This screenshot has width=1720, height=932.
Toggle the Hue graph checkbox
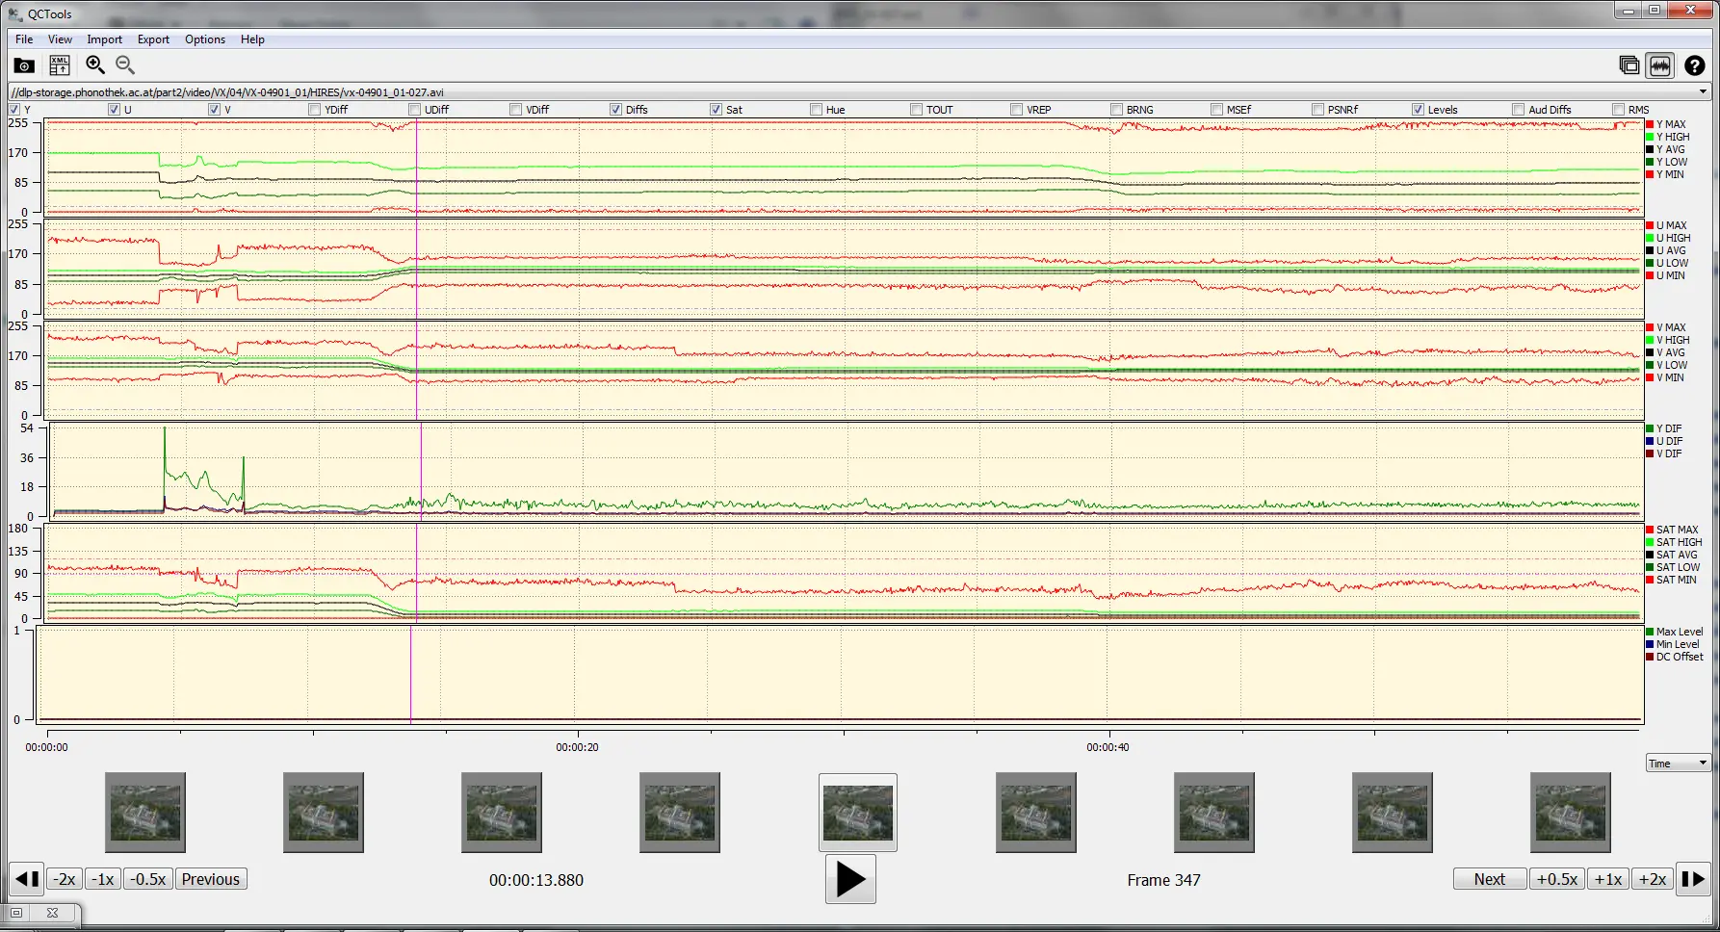(817, 110)
